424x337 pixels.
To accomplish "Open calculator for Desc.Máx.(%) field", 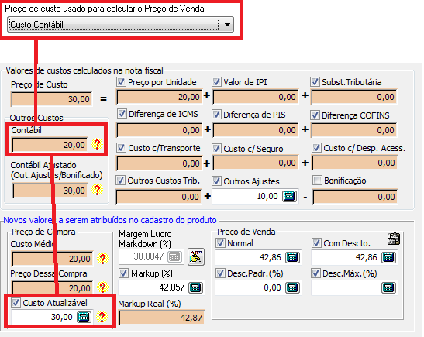I will coord(388,287).
